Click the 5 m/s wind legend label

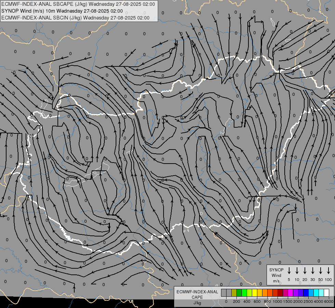pyautogui.click(x=289, y=280)
